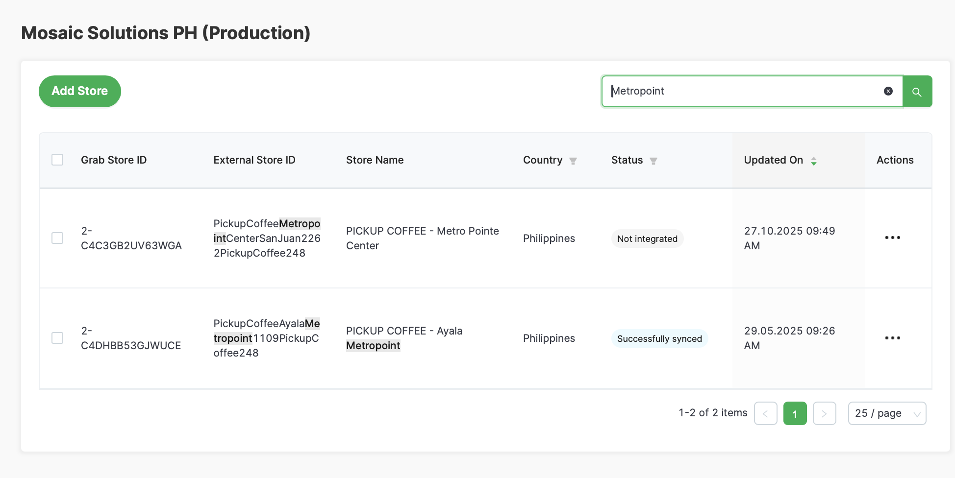Go to next page arrow
Image resolution: width=955 pixels, height=478 pixels.
click(x=824, y=413)
